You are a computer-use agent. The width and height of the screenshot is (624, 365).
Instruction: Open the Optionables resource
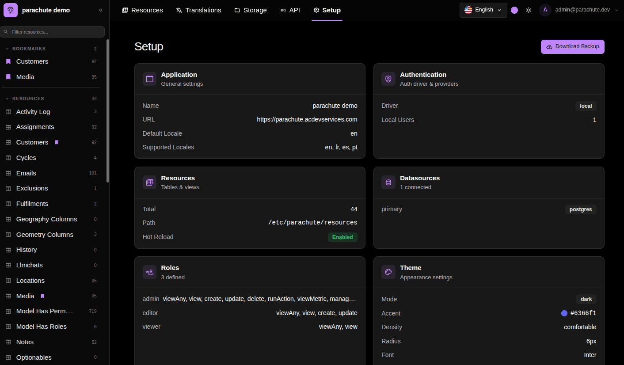(x=51, y=357)
